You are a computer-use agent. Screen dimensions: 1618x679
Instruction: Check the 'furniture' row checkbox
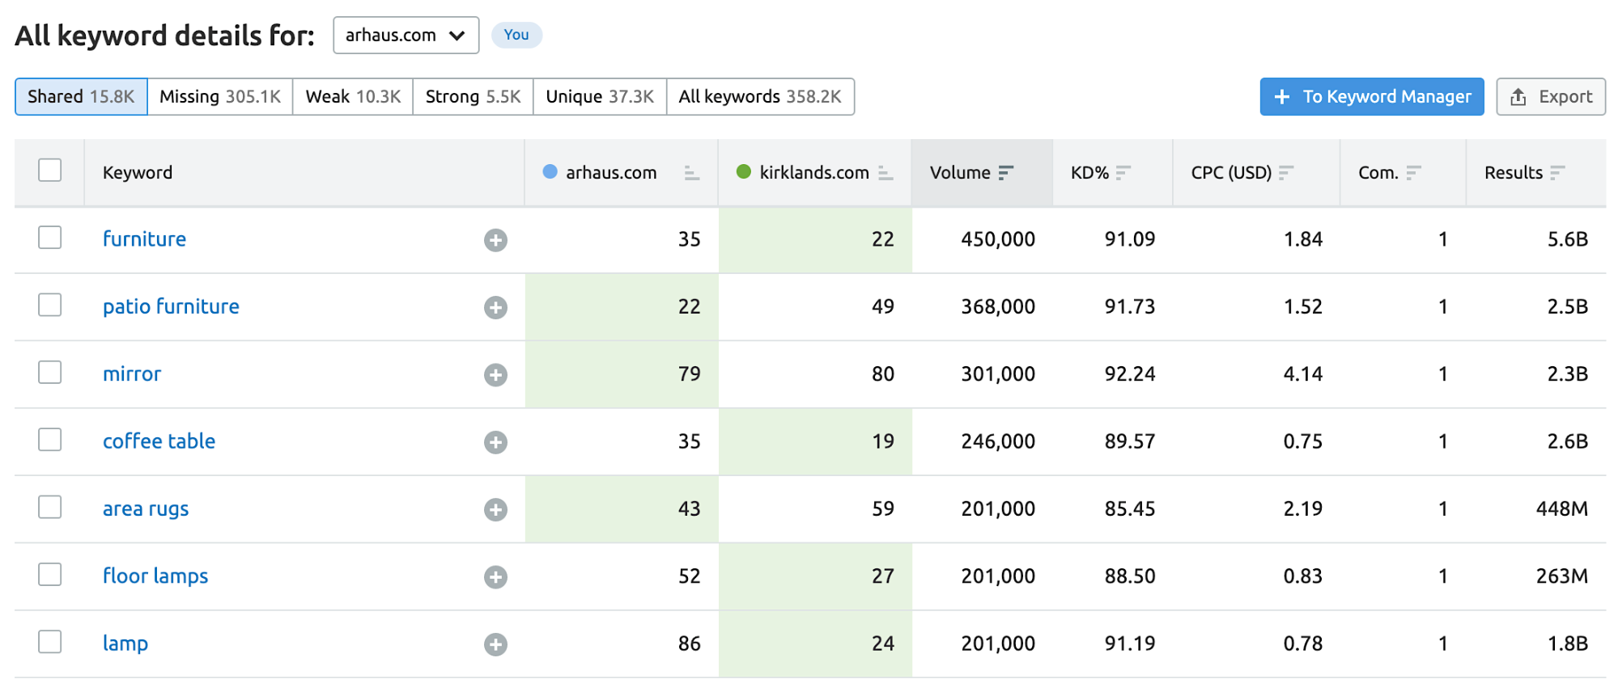tap(50, 238)
